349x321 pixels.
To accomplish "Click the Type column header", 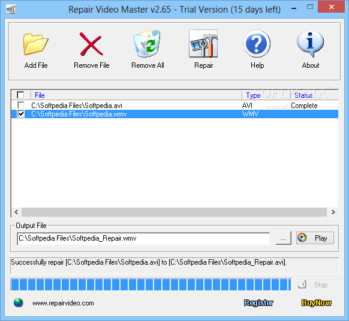I will pyautogui.click(x=253, y=95).
